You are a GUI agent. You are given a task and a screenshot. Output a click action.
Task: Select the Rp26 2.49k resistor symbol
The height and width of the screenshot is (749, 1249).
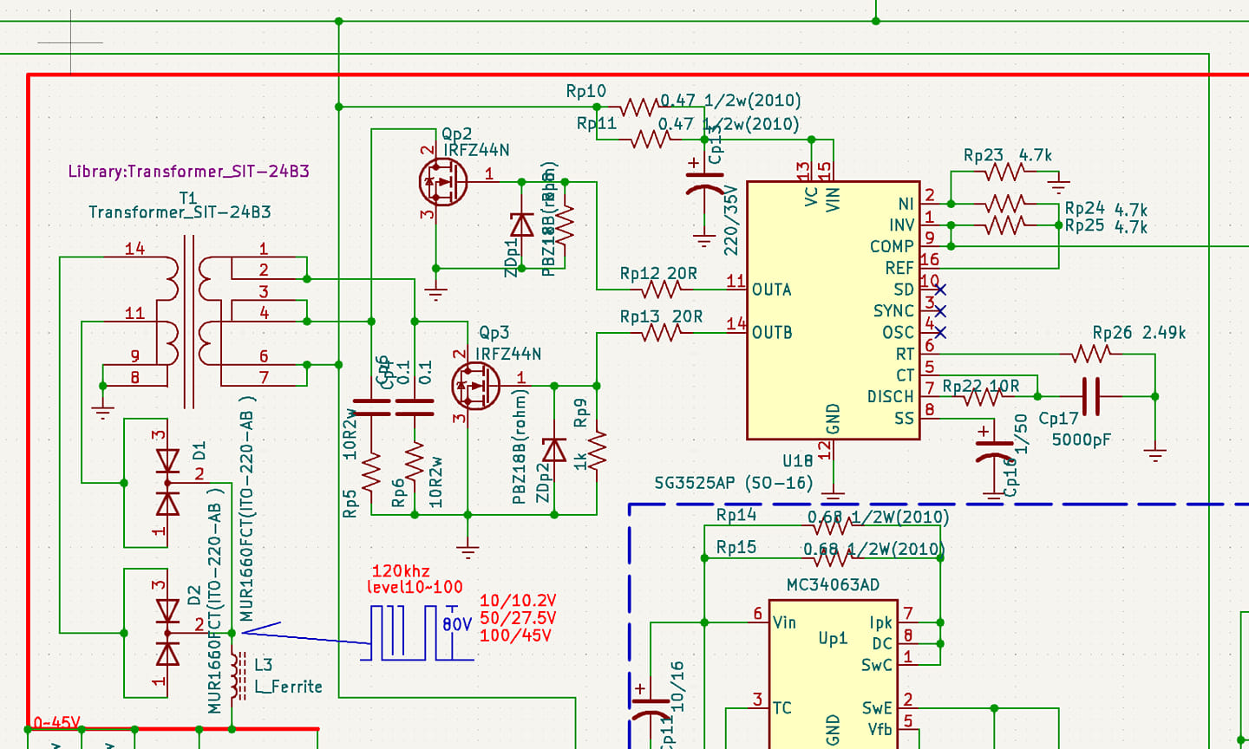(x=1091, y=354)
